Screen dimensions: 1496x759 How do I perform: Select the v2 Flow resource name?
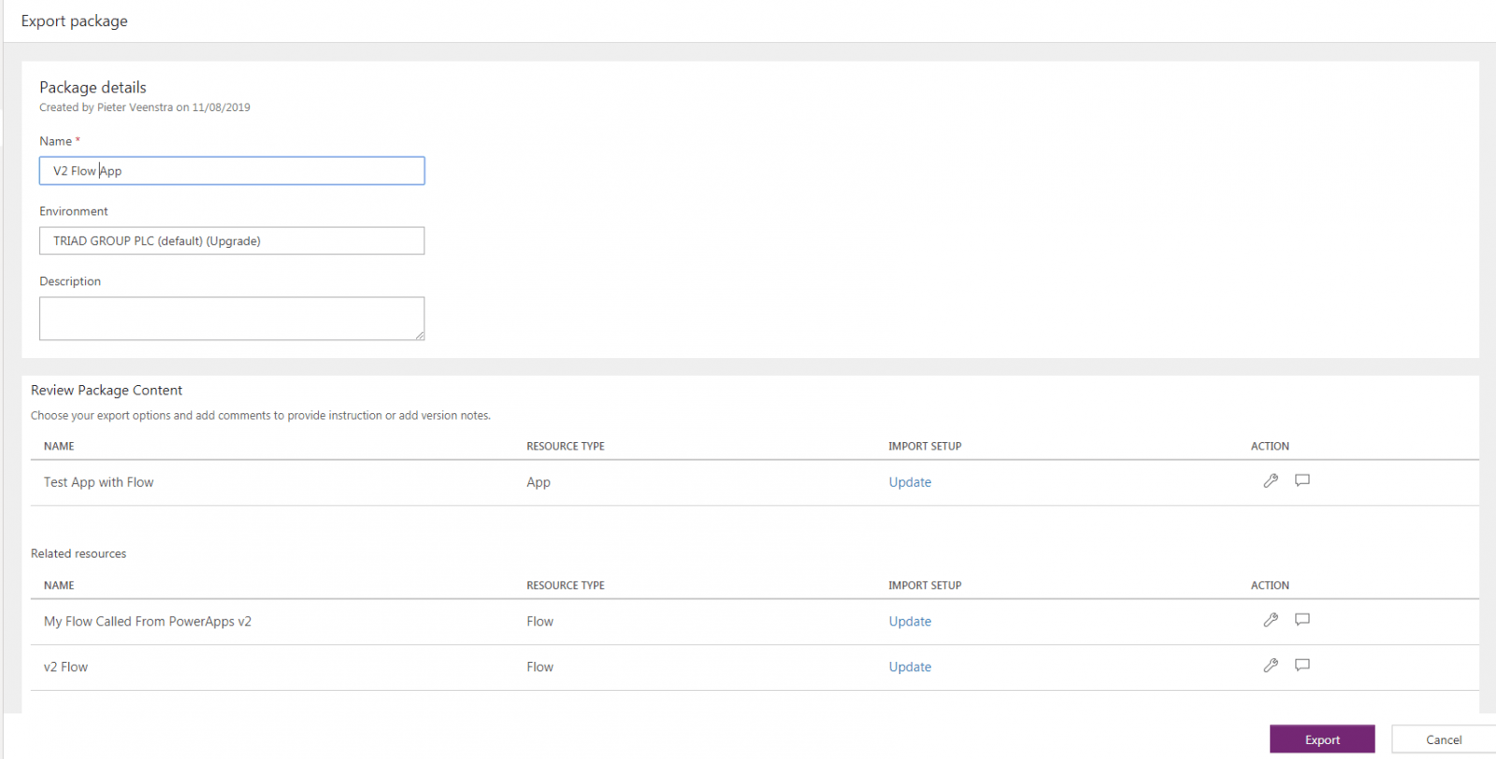tap(65, 667)
